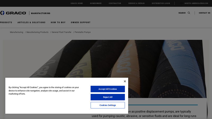Click the Reject All button
212x119 pixels.
point(108,97)
